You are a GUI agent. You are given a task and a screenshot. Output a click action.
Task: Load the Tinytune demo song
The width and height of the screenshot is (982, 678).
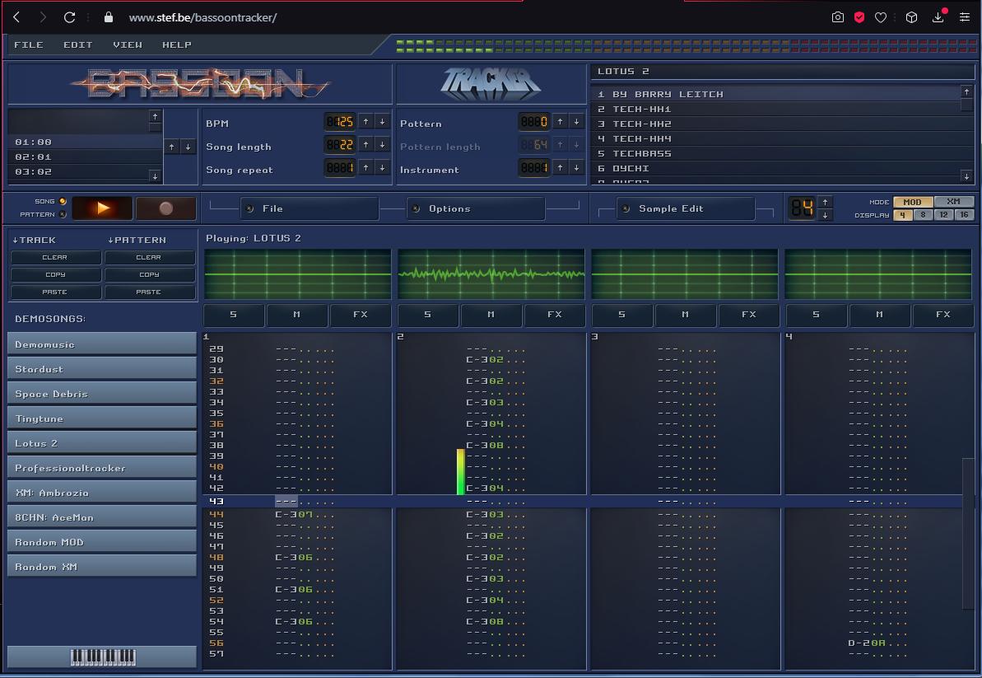(x=102, y=418)
